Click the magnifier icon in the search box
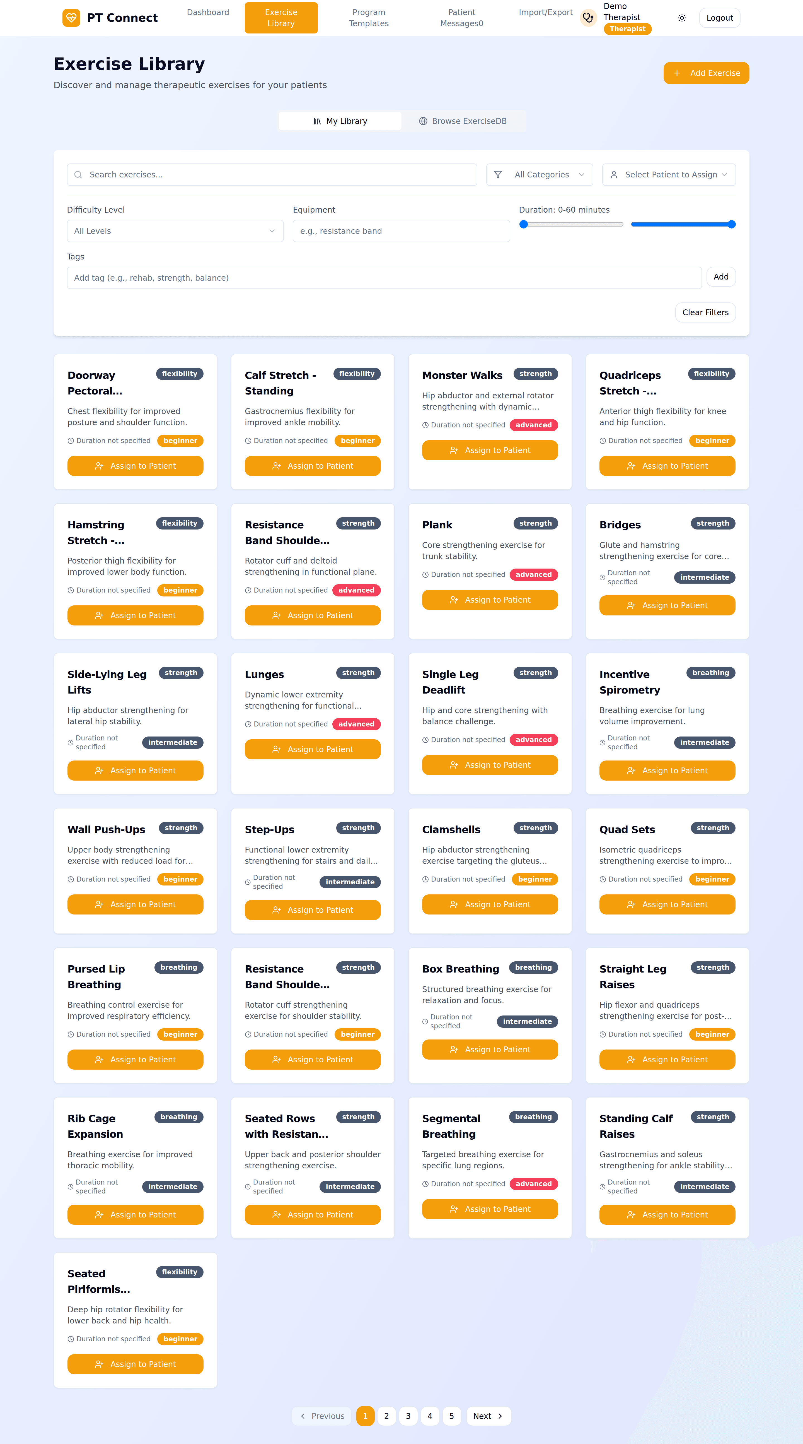Screen dimensions: 803x1444 coord(78,175)
